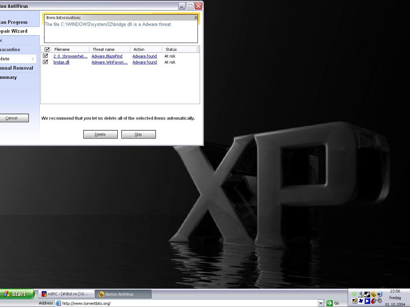
Task: Sort by the Filename column header
Action: [x=70, y=49]
